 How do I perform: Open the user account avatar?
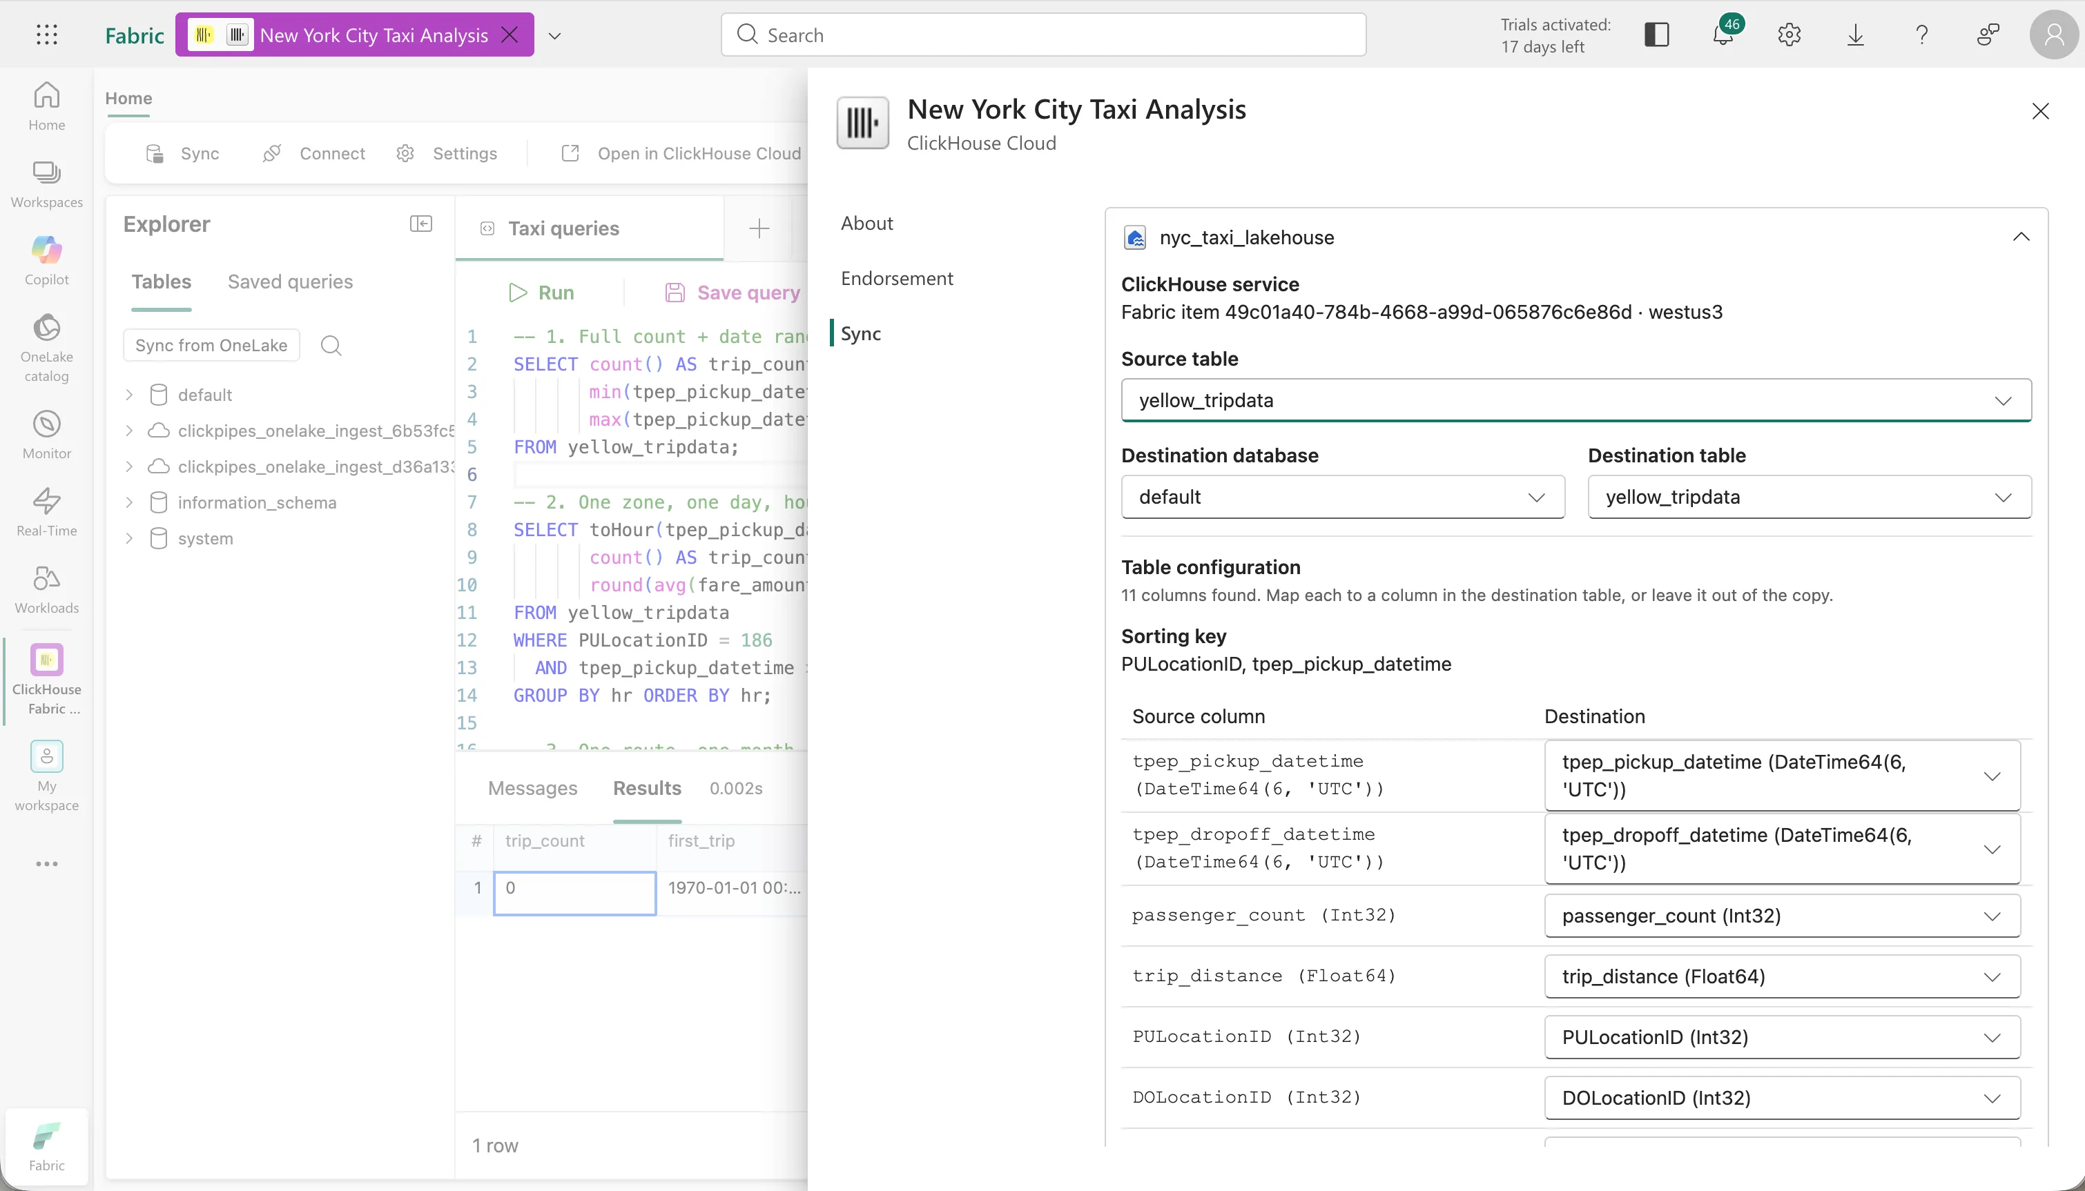point(2054,35)
